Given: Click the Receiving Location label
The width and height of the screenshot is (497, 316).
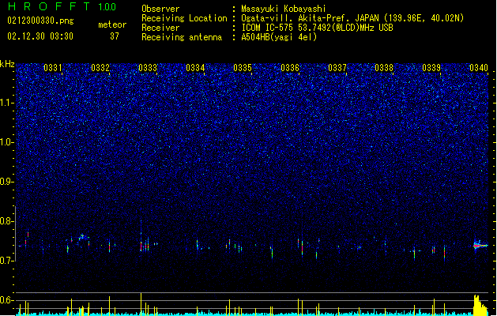Looking at the screenshot, I should [184, 18].
